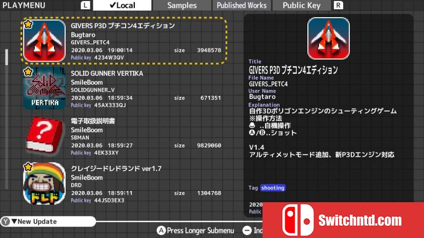424x238 pixels.
Task: Open the red question mark manual book icon
Action: (44, 136)
